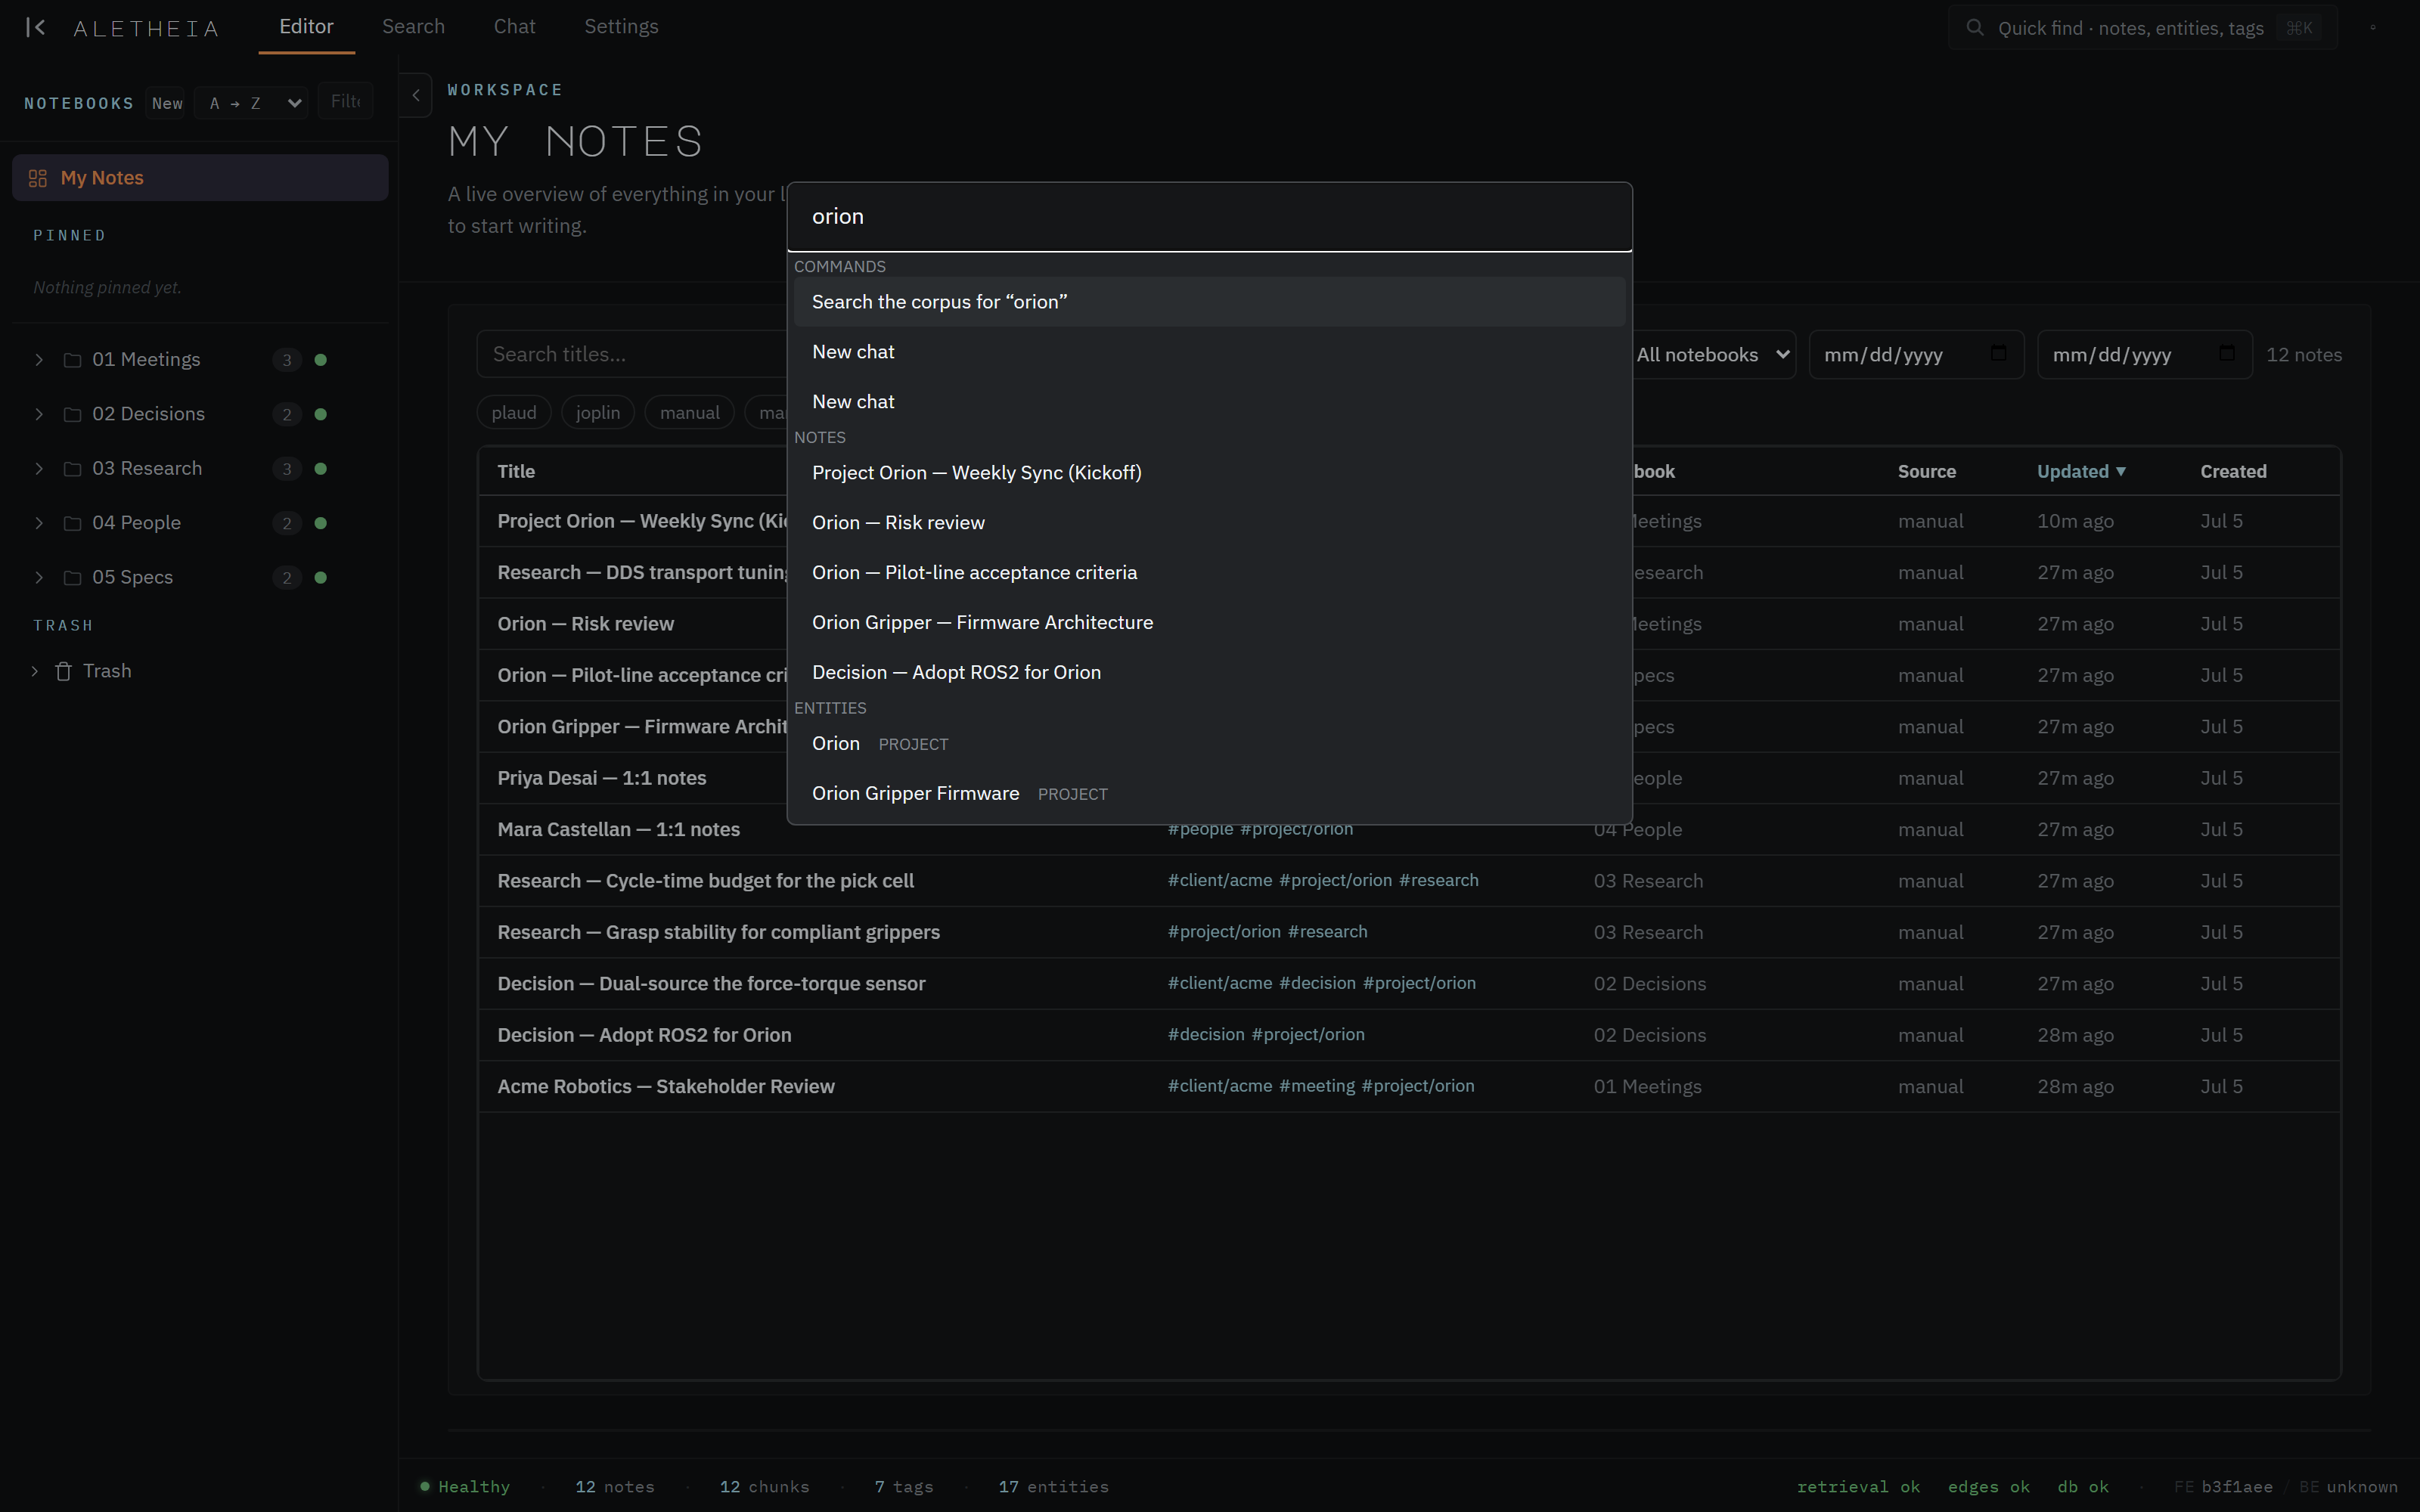Open the Chat tab
2420x1512 pixels.
[515, 27]
